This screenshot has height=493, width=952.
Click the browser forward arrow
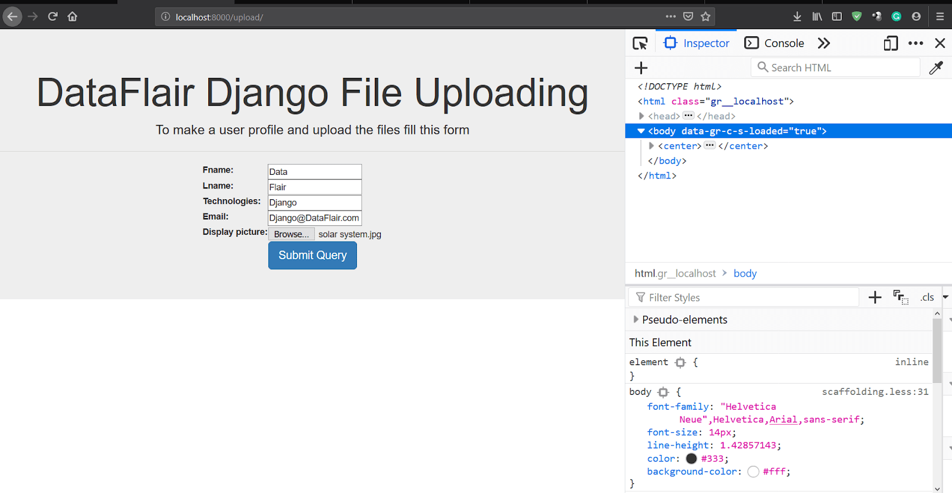coord(33,17)
